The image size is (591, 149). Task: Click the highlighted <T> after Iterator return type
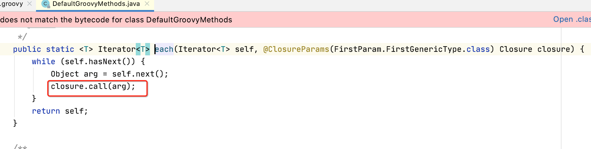143,49
